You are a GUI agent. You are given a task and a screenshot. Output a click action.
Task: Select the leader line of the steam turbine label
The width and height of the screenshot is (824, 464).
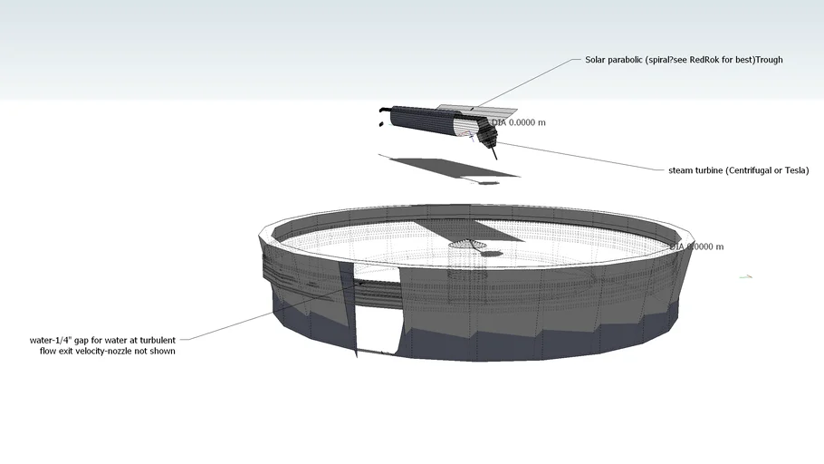tap(580, 155)
